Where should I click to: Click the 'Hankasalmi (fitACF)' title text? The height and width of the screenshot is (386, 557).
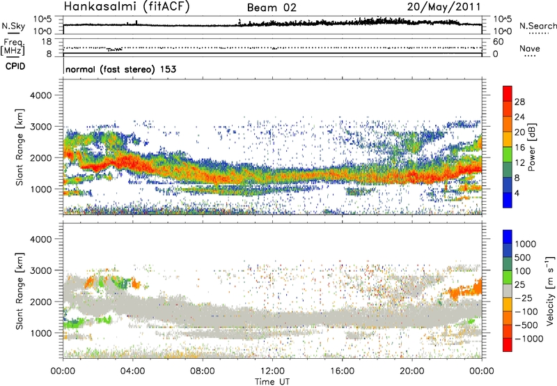(127, 6)
